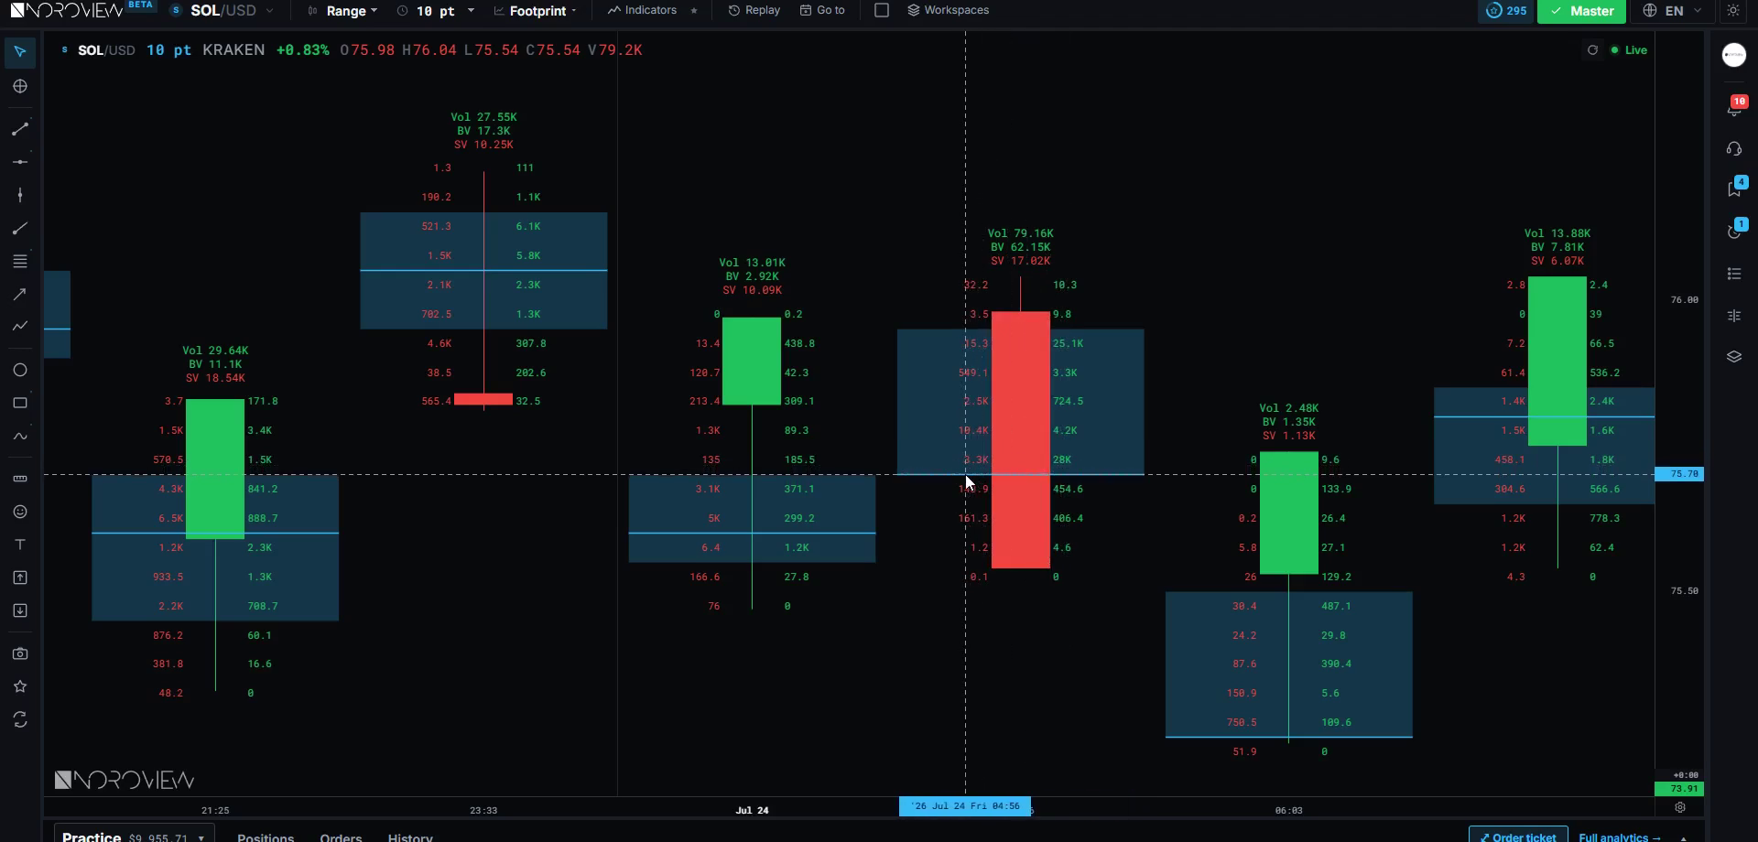1758x842 pixels.
Task: Toggle the Live data indicator
Action: (1629, 50)
